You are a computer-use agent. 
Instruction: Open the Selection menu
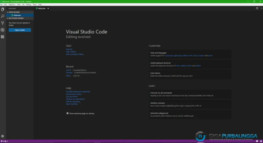click(x=12, y=5)
